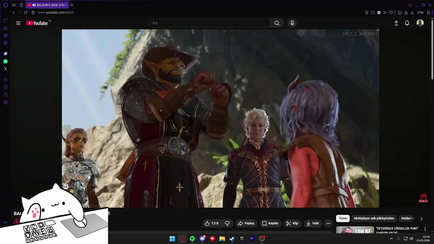This screenshot has width=434, height=244.
Task: Click the Kaydet save button
Action: (x=270, y=223)
